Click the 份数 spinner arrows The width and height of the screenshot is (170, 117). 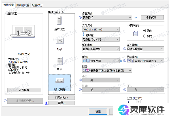pyautogui.click(x=138, y=101)
